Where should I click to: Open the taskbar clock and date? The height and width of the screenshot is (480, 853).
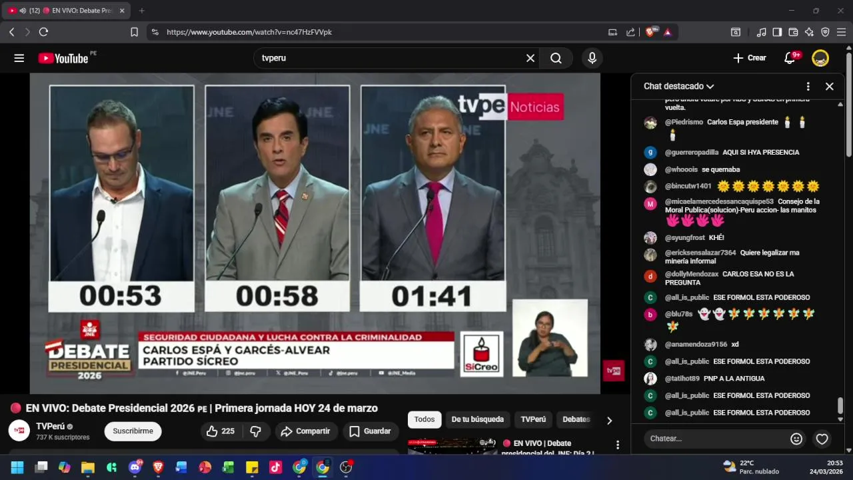[826, 467]
